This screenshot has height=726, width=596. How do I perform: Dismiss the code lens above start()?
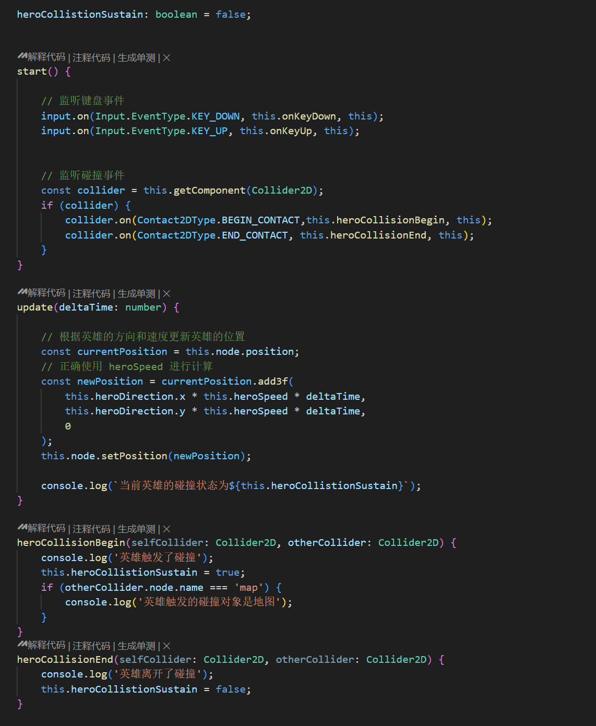(x=167, y=57)
